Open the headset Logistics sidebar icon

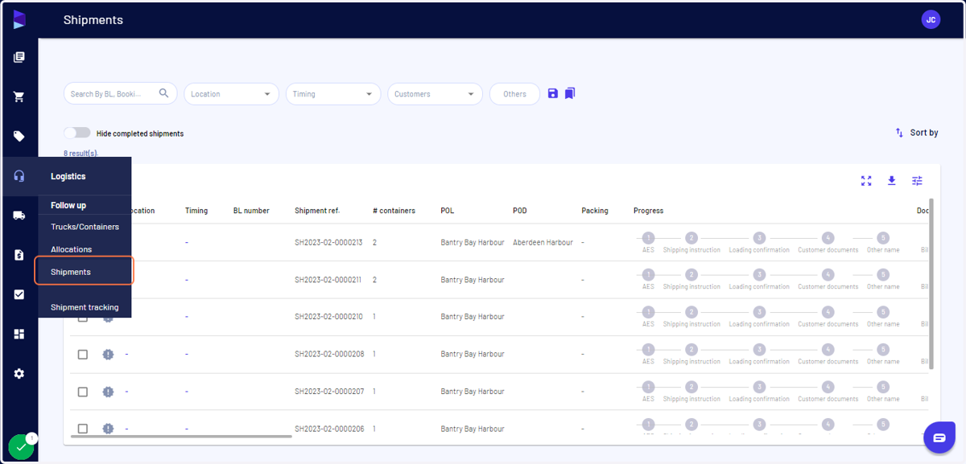click(19, 176)
